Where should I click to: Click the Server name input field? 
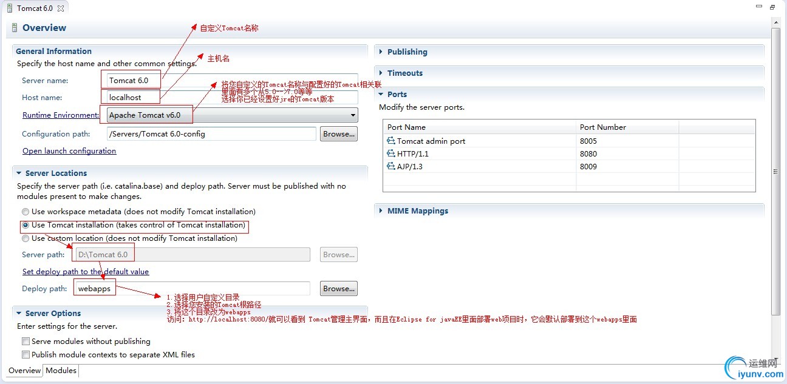click(x=232, y=81)
